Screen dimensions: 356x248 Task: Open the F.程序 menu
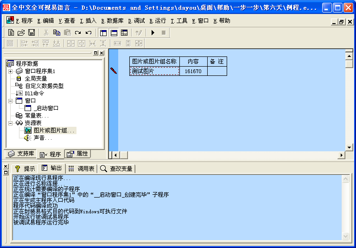point(24,21)
